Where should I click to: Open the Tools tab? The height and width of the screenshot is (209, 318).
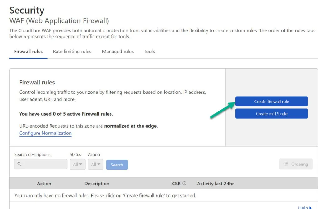tap(149, 52)
